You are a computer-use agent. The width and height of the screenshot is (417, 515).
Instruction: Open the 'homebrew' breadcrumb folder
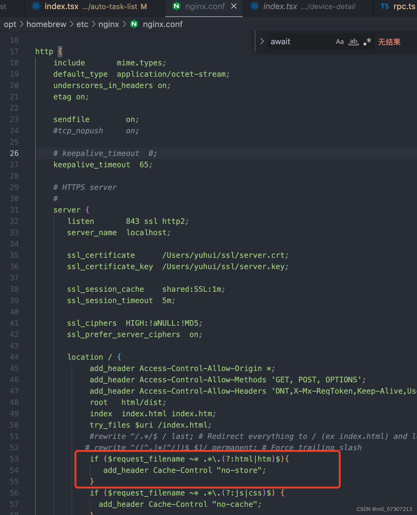coord(46,24)
